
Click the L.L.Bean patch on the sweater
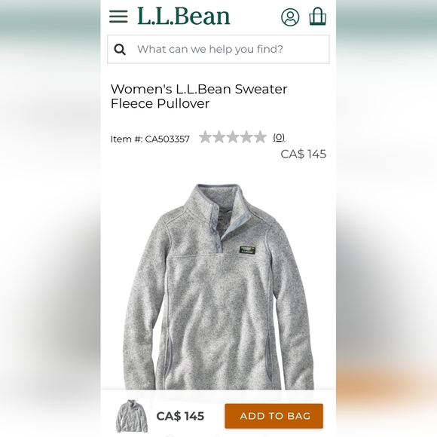pyautogui.click(x=247, y=249)
